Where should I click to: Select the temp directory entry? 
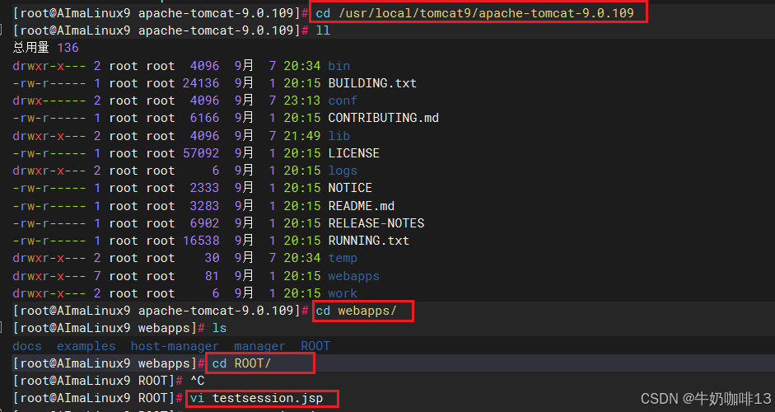(x=343, y=258)
